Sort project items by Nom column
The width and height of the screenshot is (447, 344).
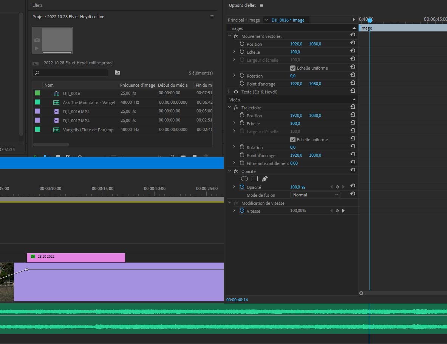[49, 85]
